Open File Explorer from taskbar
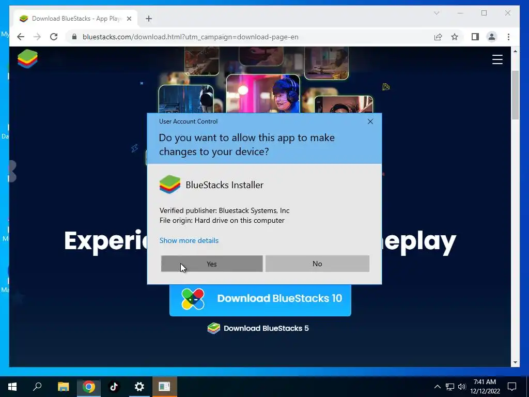 63,387
